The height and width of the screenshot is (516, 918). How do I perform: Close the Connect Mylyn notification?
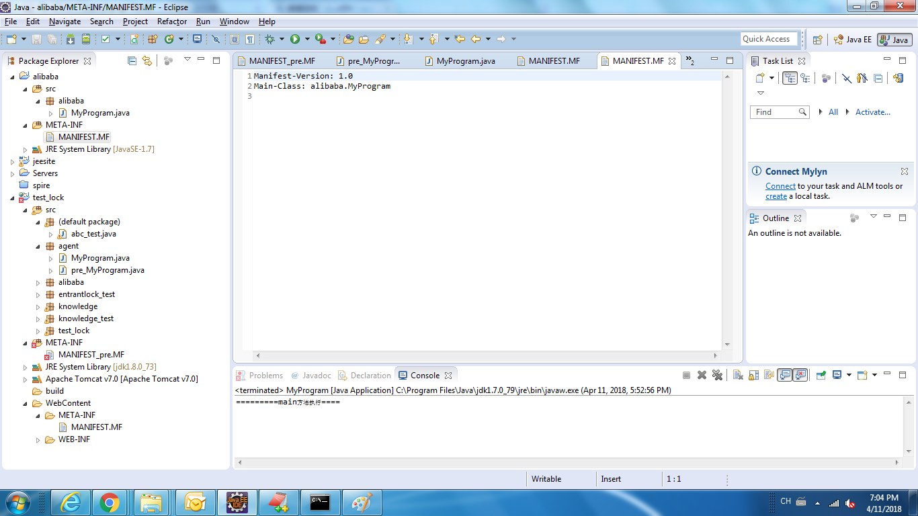[x=904, y=171]
